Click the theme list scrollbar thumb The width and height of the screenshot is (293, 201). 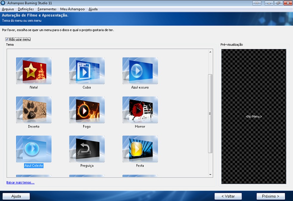point(210,113)
